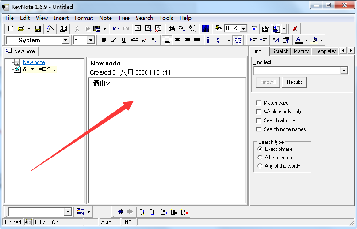Open the Paste options arrow dropdown

(104, 29)
